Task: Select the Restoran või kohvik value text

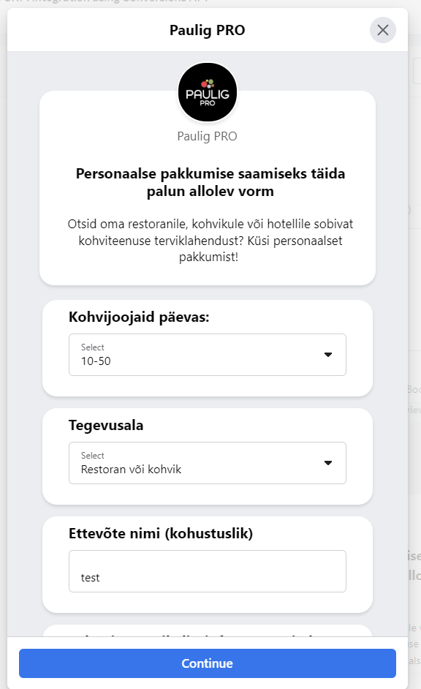Action: (x=131, y=470)
